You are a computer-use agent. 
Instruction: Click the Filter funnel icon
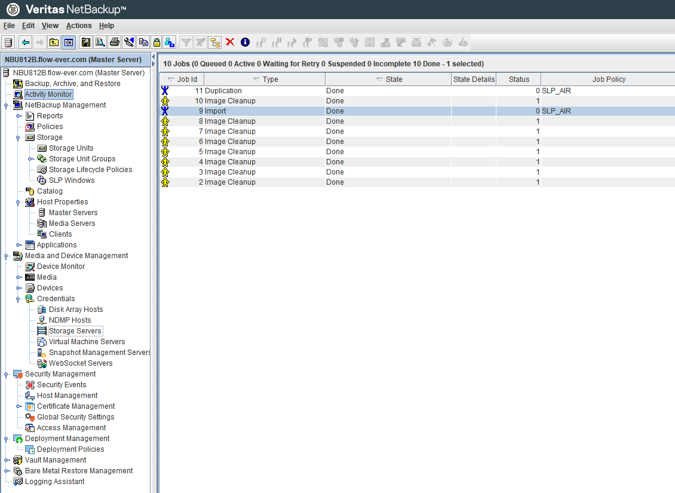(186, 42)
